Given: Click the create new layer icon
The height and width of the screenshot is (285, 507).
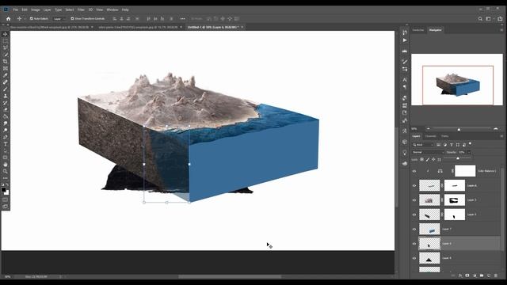Looking at the screenshot, I should click(489, 275).
